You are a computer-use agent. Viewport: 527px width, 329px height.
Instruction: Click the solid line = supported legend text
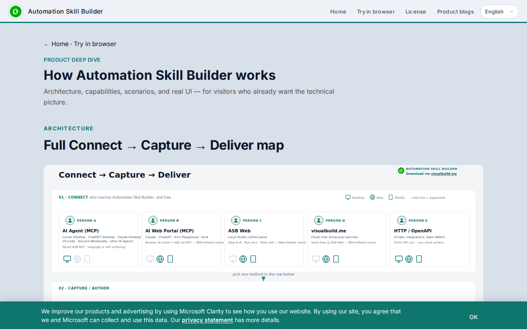[x=428, y=198]
